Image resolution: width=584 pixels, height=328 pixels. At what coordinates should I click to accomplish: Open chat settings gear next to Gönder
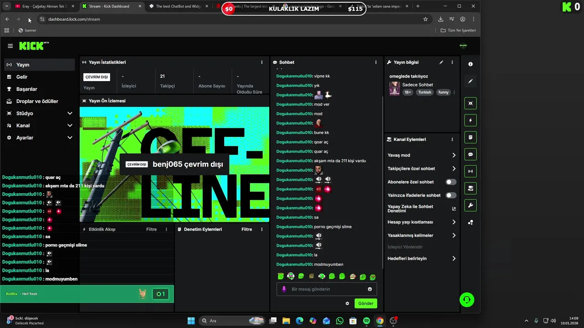pyautogui.click(x=347, y=303)
